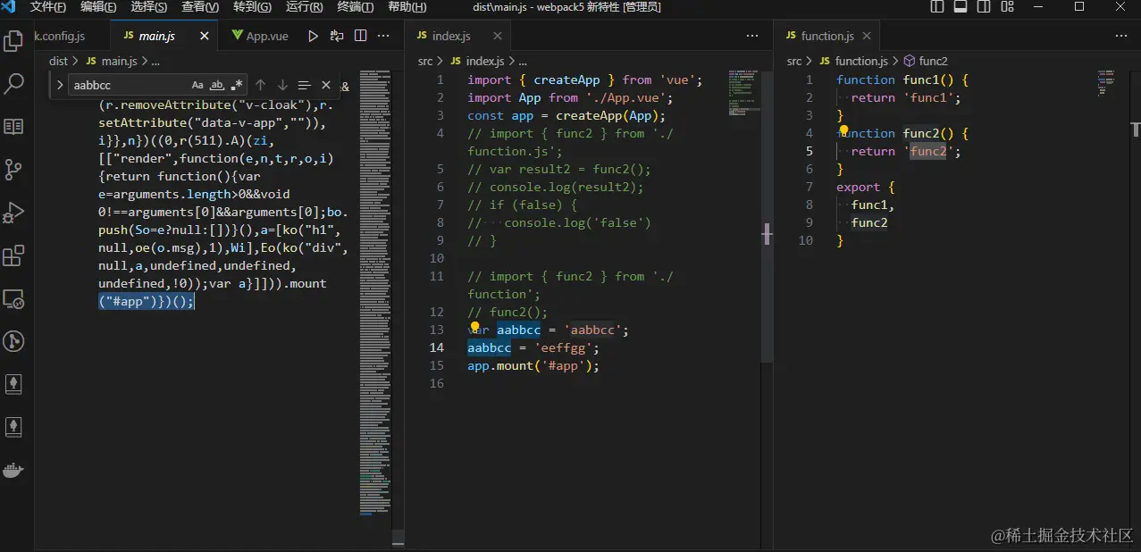The width and height of the screenshot is (1141, 552).
Task: Open the Docker view in activity bar
Action: tap(13, 471)
